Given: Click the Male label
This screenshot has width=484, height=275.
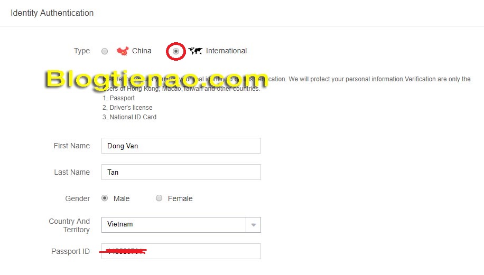Looking at the screenshot, I should pos(122,198).
